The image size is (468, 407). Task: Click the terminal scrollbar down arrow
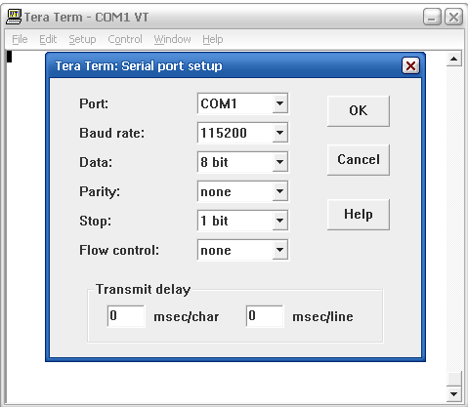pyautogui.click(x=454, y=394)
